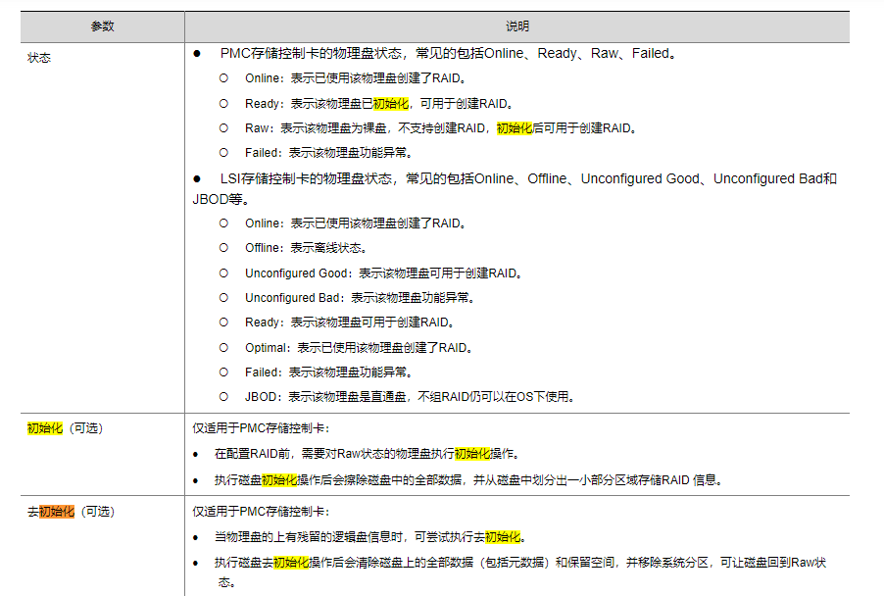Click the orange highlighted 初始化 in 去初始化（可选）

pos(57,512)
